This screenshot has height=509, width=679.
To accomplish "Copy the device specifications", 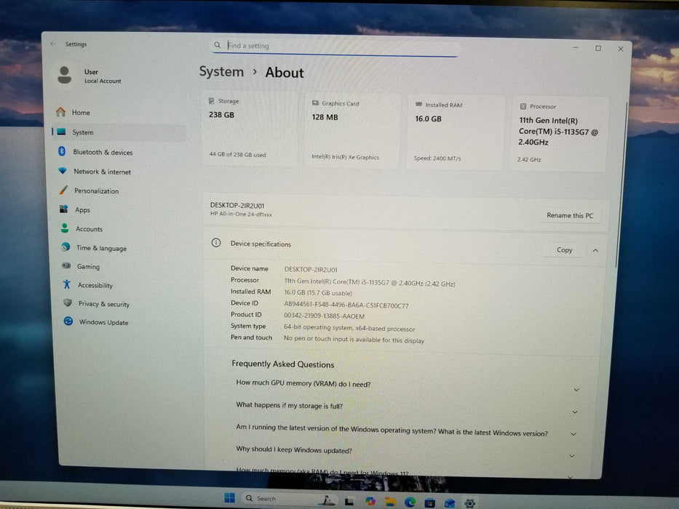I will [x=564, y=250].
